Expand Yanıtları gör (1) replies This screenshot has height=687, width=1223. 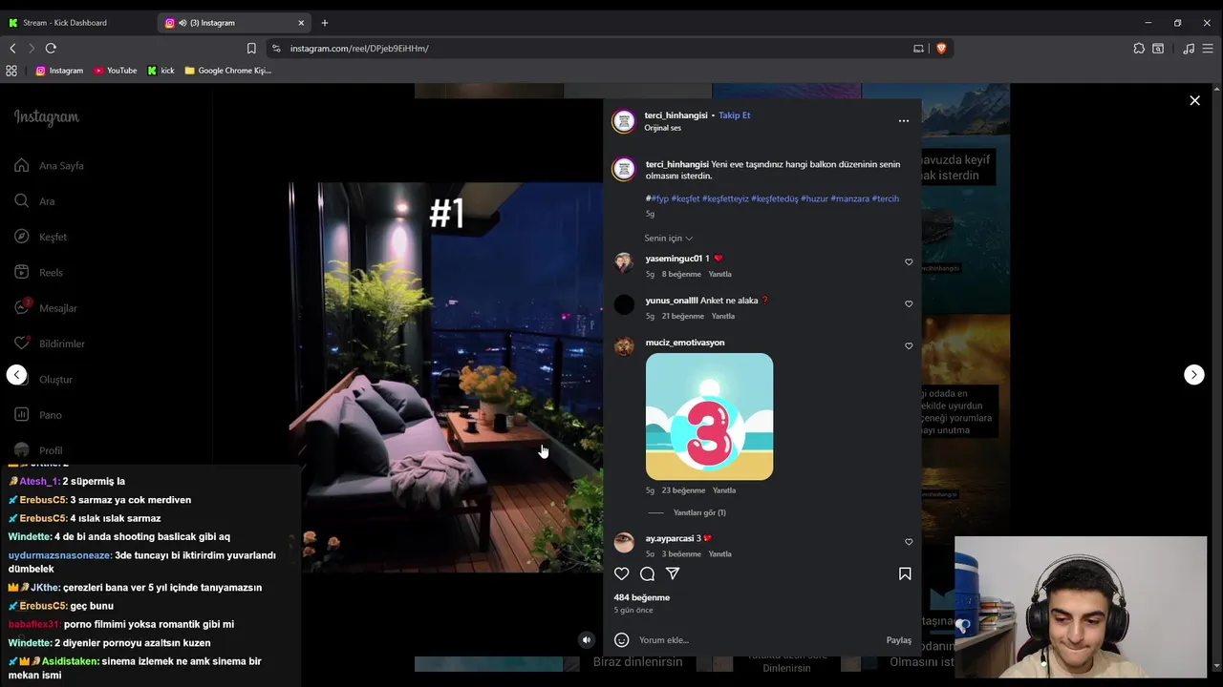(699, 513)
